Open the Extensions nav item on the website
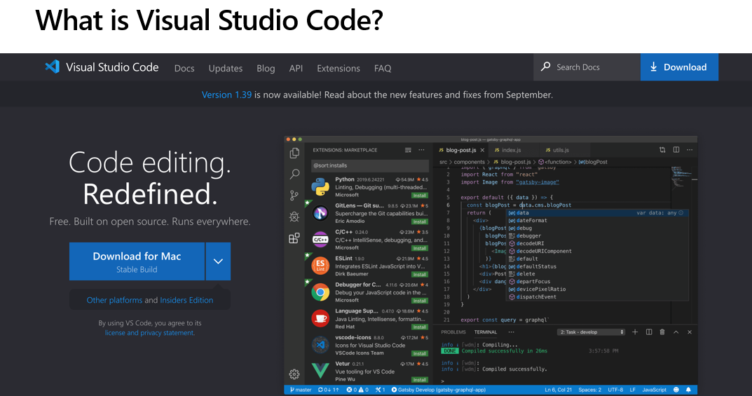This screenshot has width=752, height=396. coord(338,68)
